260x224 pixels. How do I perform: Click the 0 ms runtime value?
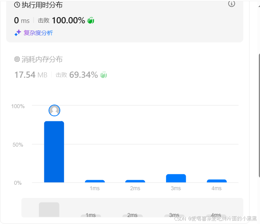[x=22, y=20]
